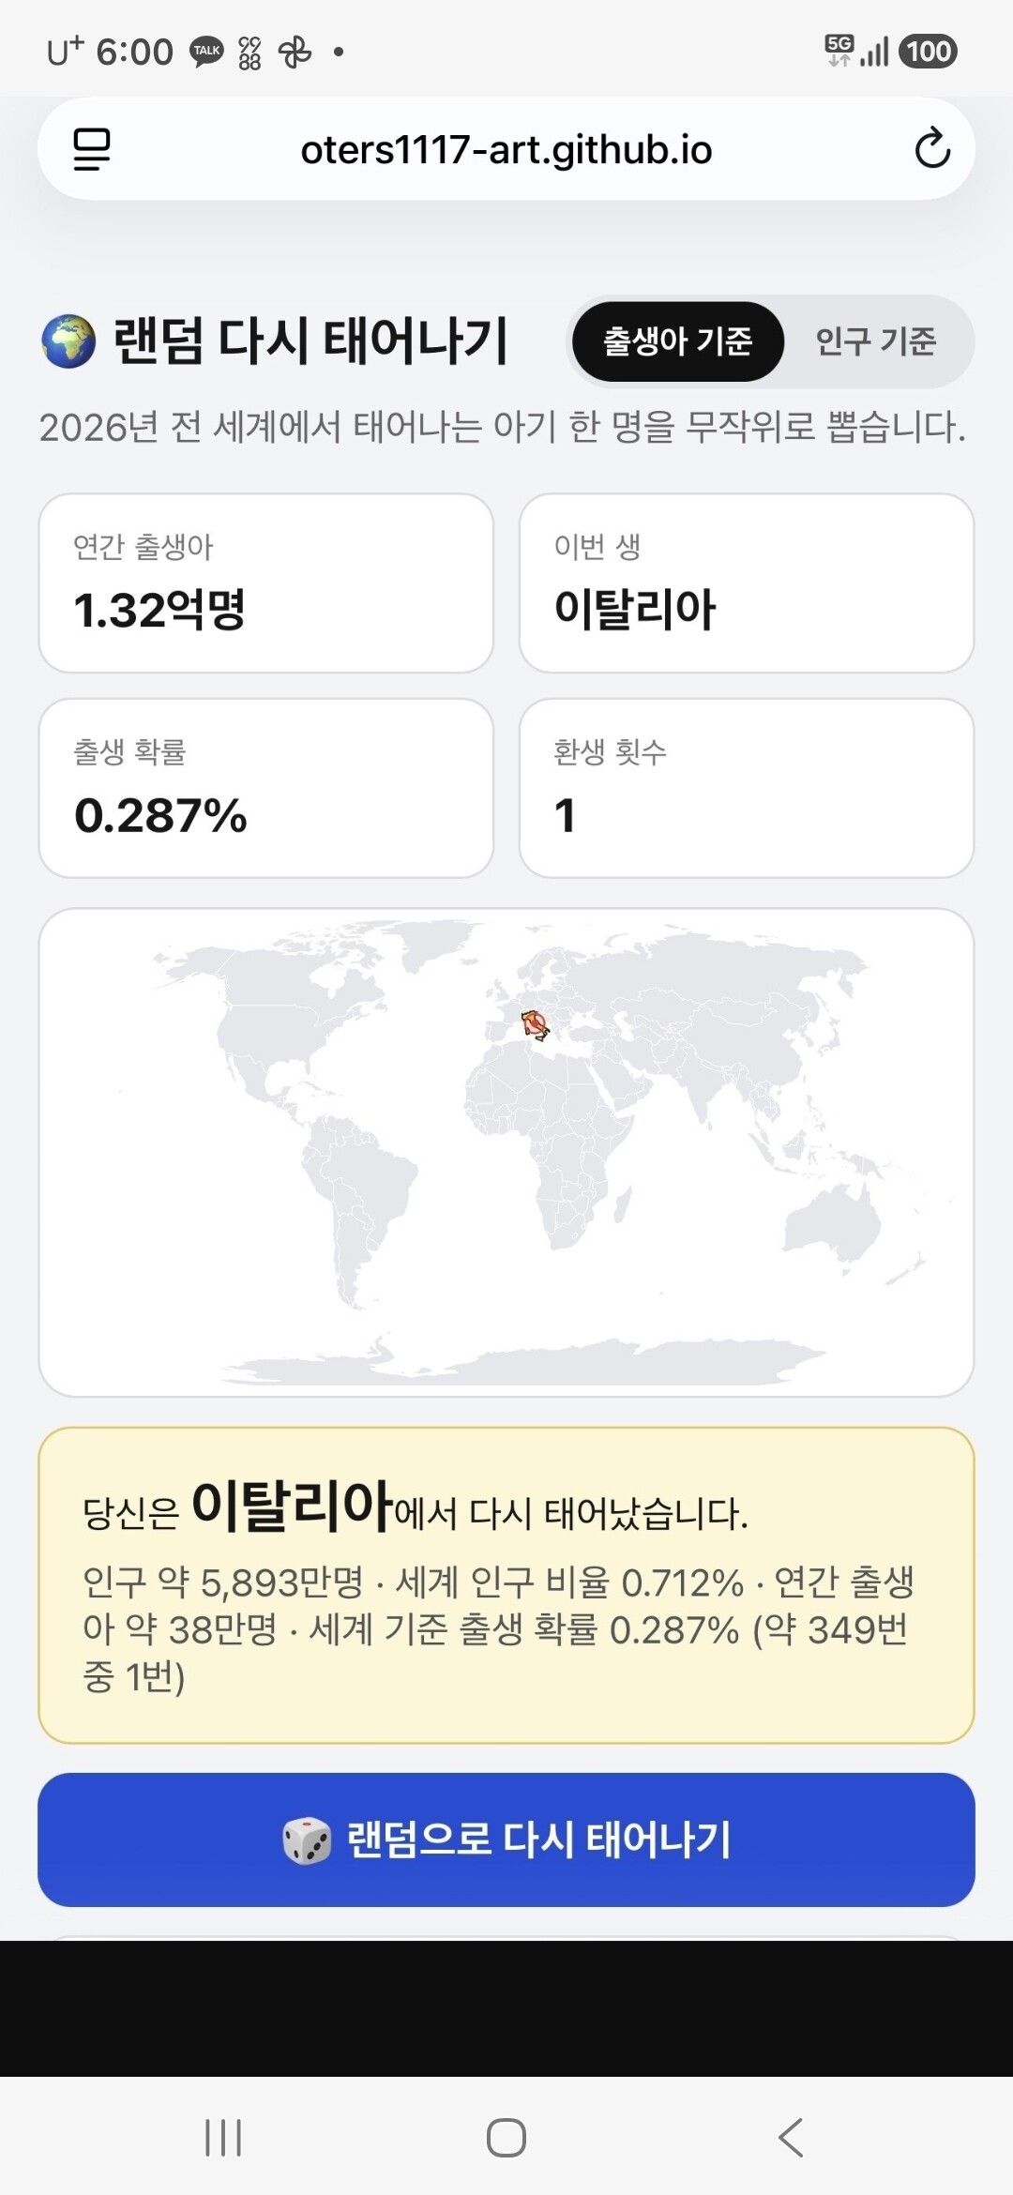Tap the world map panel
Viewport: 1013px width, 2195px height.
point(506,1152)
